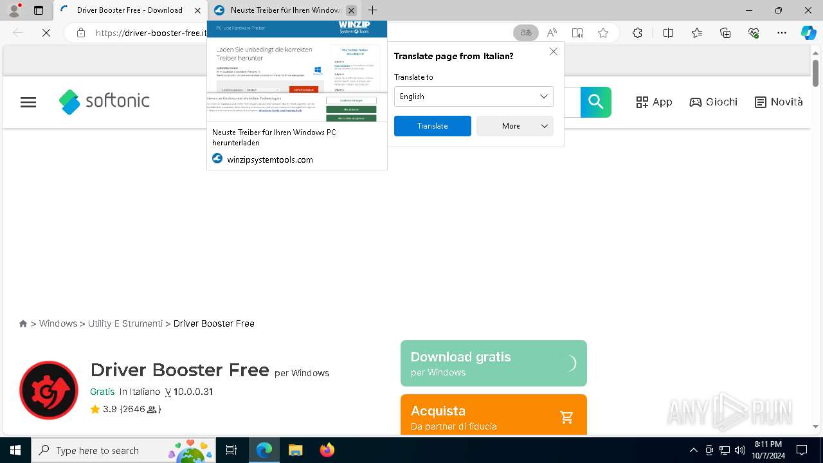Open the App menu item
This screenshot has height=463, width=823.
click(x=654, y=102)
